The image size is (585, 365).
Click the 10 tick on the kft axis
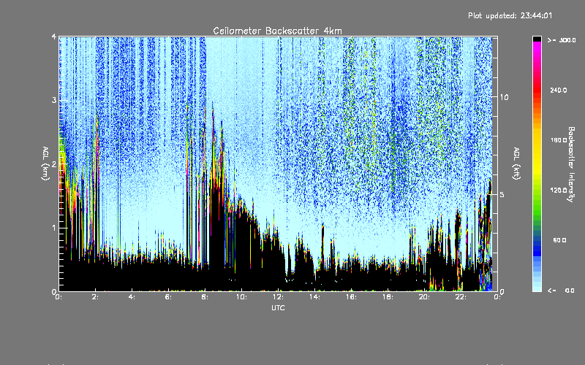click(x=504, y=97)
